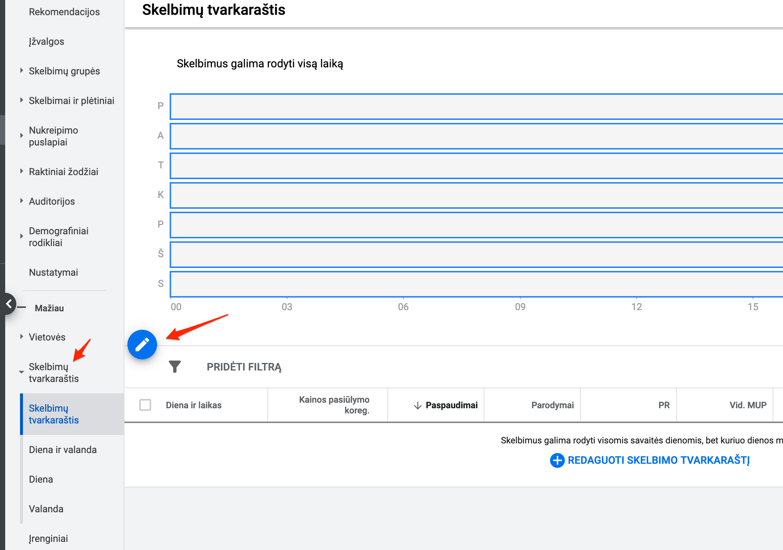783x550 pixels.
Task: Expand Raktiniai žodžiai tree arrow
Action: 21,171
